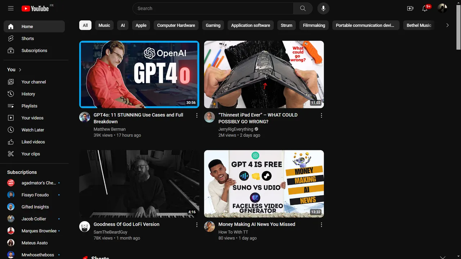Click JerryRigEverything channel avatar

pyautogui.click(x=210, y=117)
